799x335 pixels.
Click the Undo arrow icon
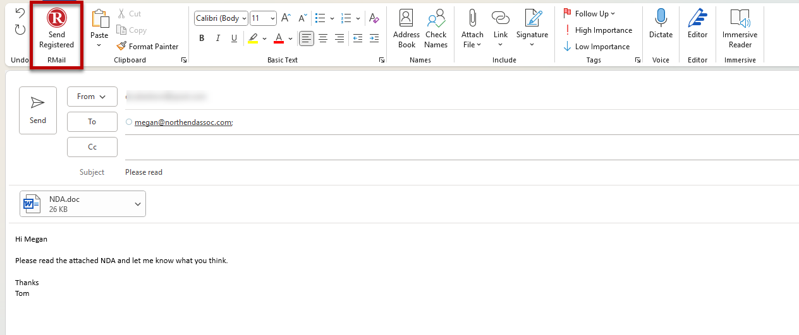pos(20,13)
